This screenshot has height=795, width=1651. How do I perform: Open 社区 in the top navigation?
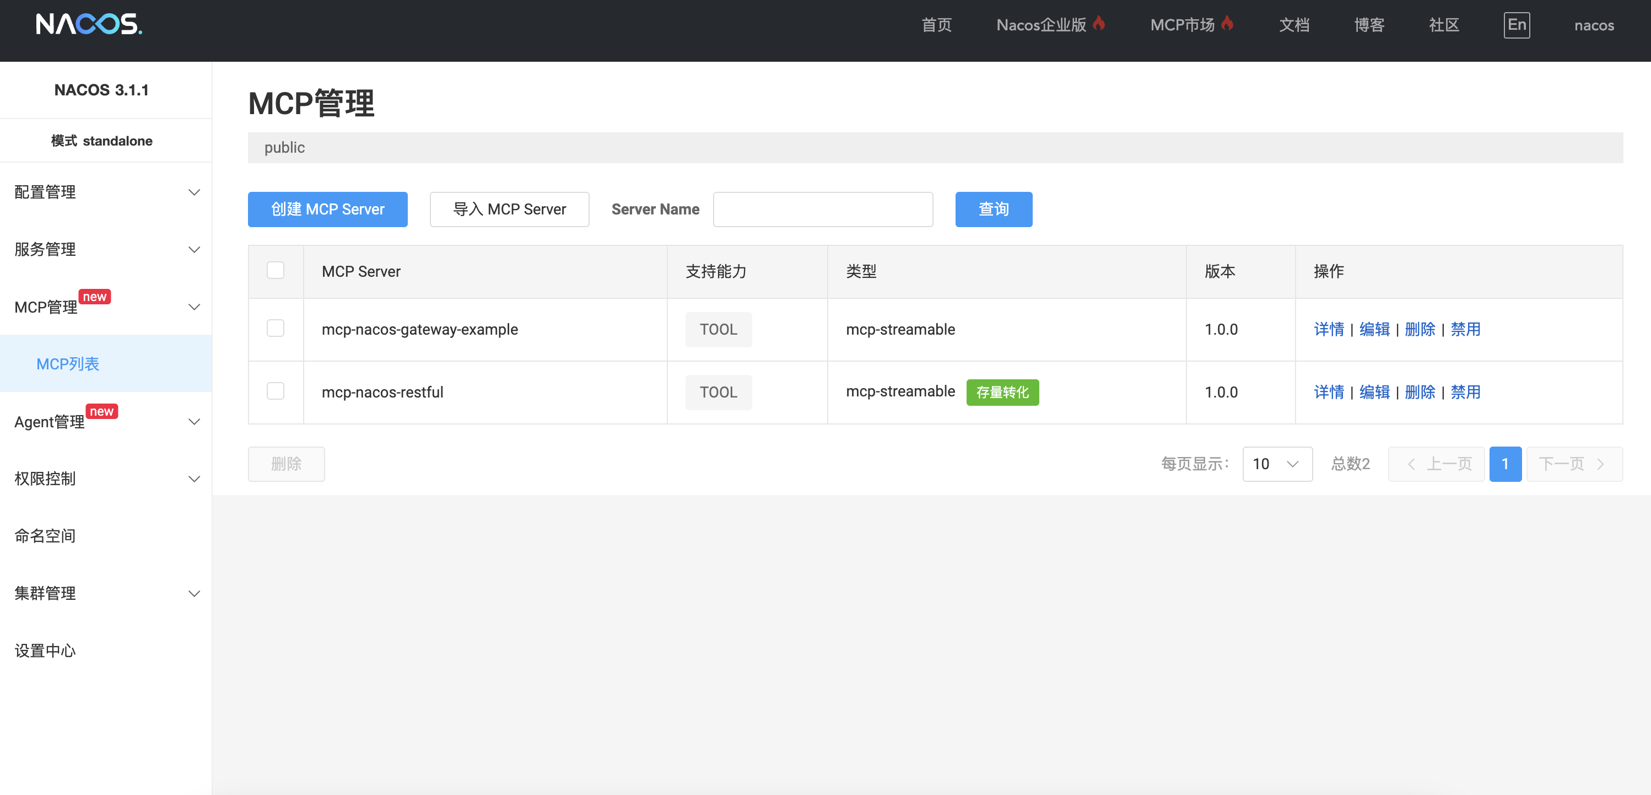click(x=1444, y=25)
